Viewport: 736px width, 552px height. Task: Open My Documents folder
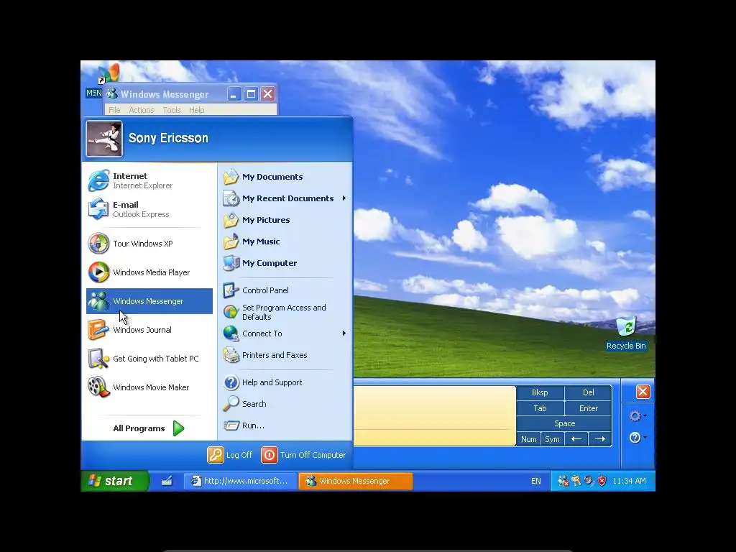click(285, 177)
